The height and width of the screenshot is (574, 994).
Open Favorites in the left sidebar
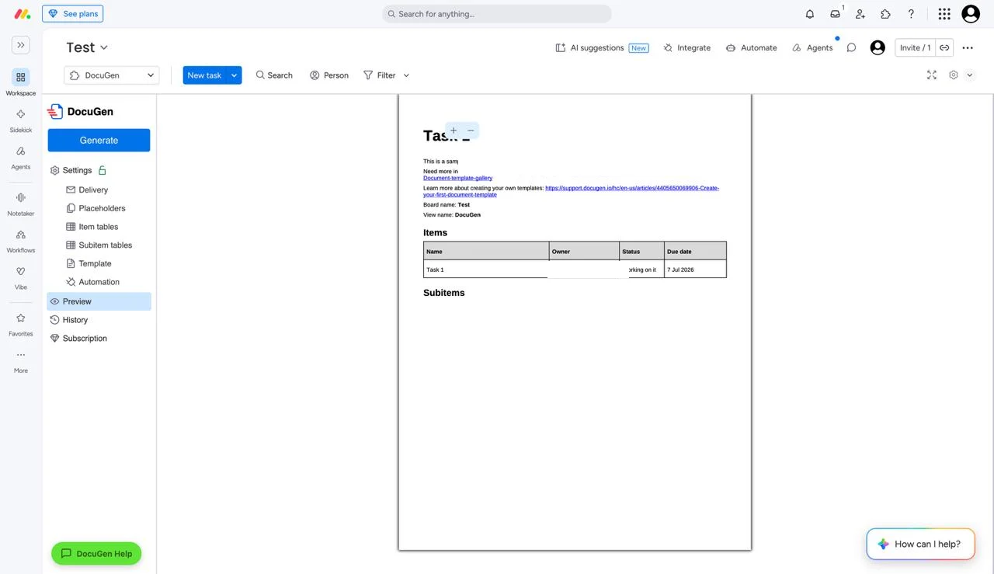21,324
